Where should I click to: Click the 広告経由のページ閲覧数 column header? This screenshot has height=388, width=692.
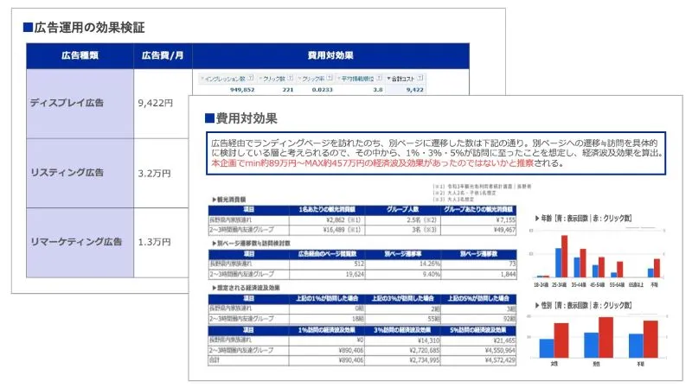327,254
